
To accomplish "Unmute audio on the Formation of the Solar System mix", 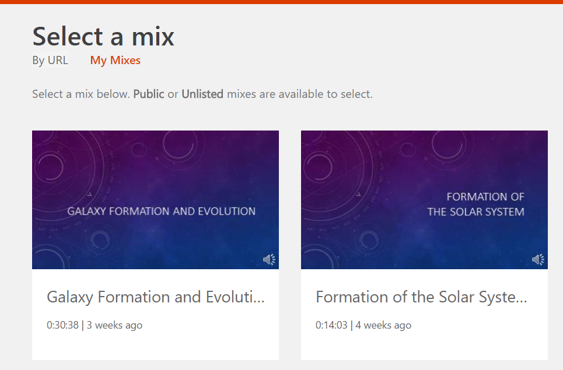I will (x=537, y=259).
